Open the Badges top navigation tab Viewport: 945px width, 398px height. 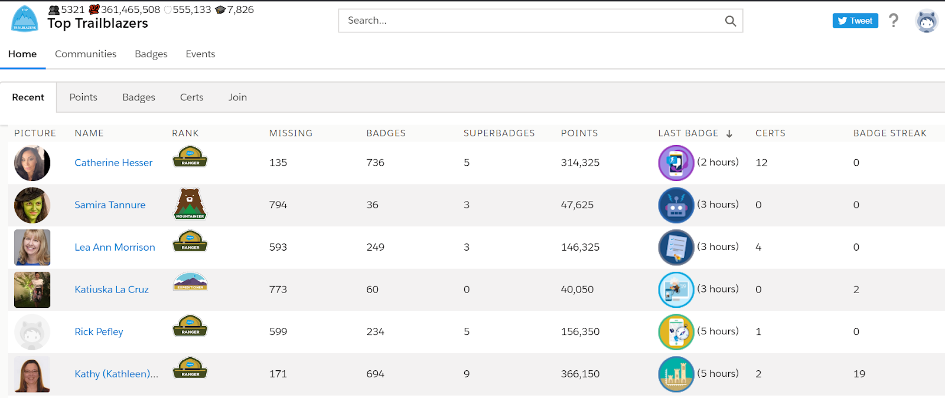pos(151,54)
